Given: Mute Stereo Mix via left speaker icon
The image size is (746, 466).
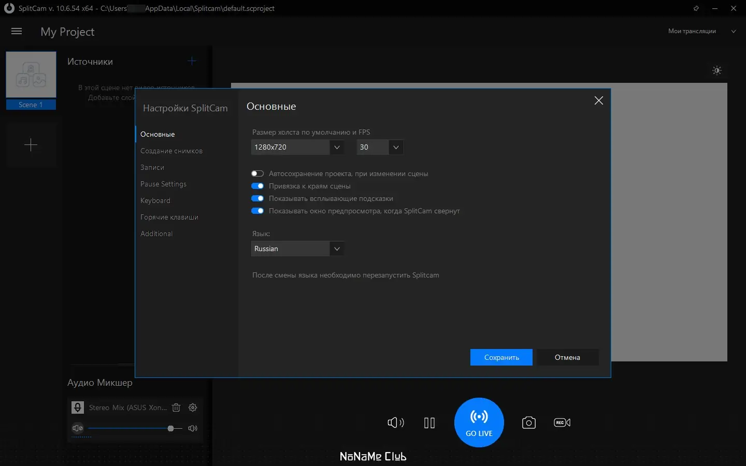Looking at the screenshot, I should point(78,428).
